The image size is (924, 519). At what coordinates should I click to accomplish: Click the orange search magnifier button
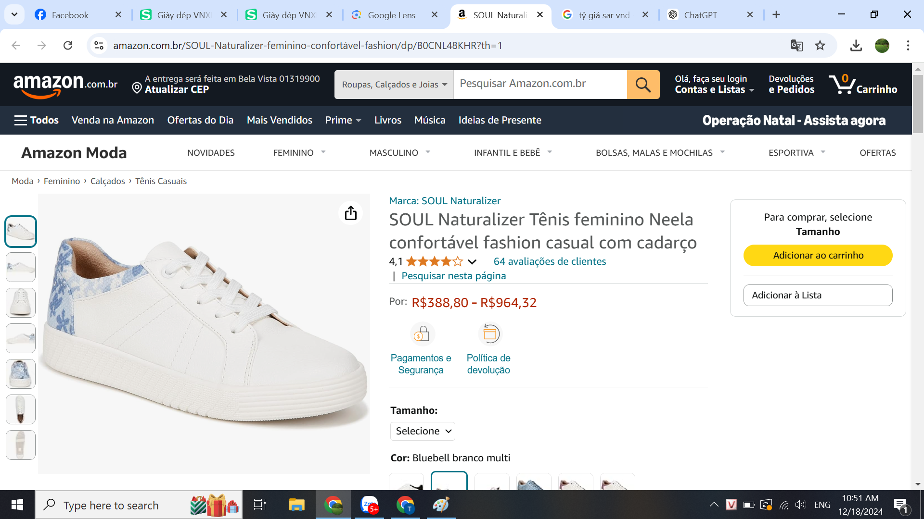643,85
